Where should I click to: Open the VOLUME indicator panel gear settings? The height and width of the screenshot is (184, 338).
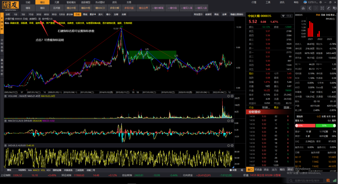click(228, 96)
